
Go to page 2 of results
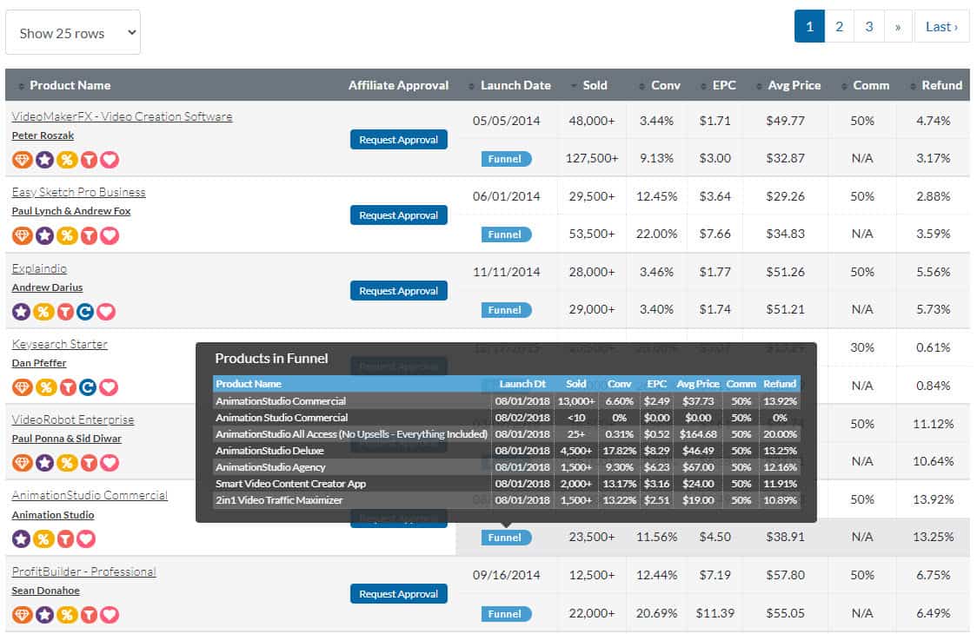coord(840,26)
